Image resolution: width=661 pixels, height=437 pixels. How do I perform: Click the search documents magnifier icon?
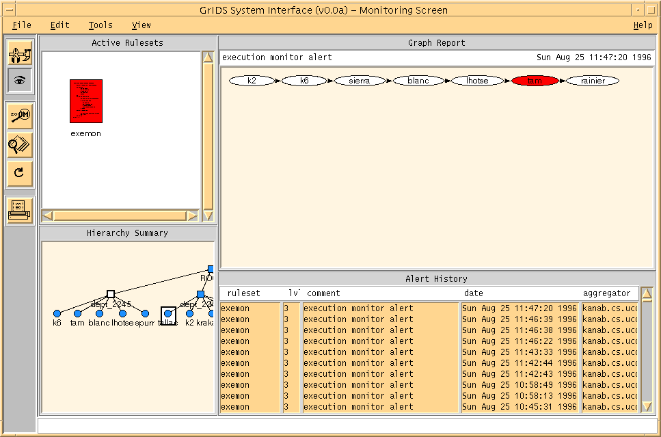pyautogui.click(x=20, y=144)
